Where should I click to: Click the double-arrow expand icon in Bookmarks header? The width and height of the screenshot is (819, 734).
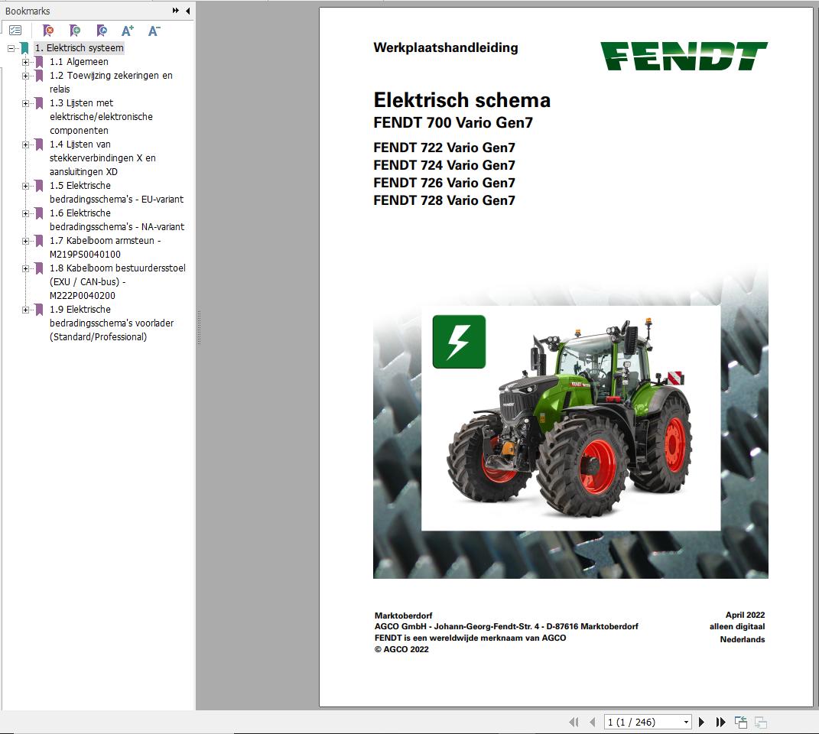click(176, 11)
